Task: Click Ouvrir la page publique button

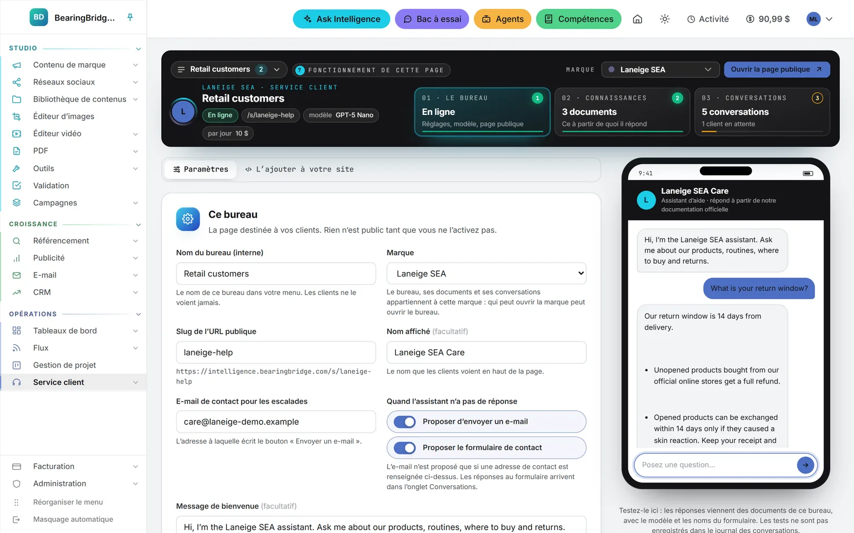Action: pos(777,69)
